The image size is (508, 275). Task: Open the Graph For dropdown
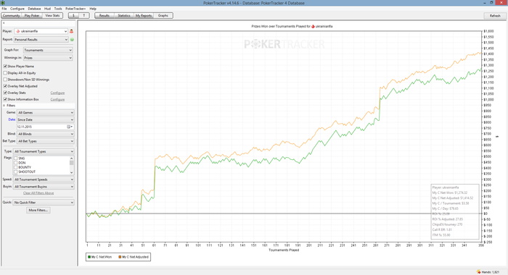point(48,50)
